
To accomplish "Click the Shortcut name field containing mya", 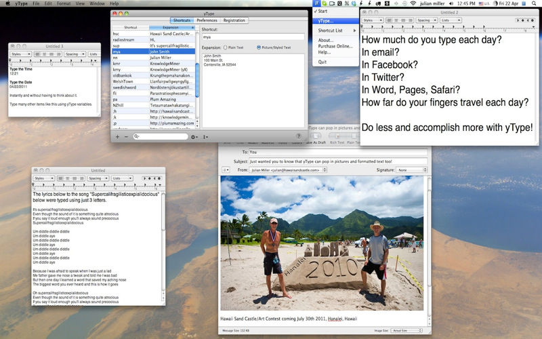I will coord(253,37).
